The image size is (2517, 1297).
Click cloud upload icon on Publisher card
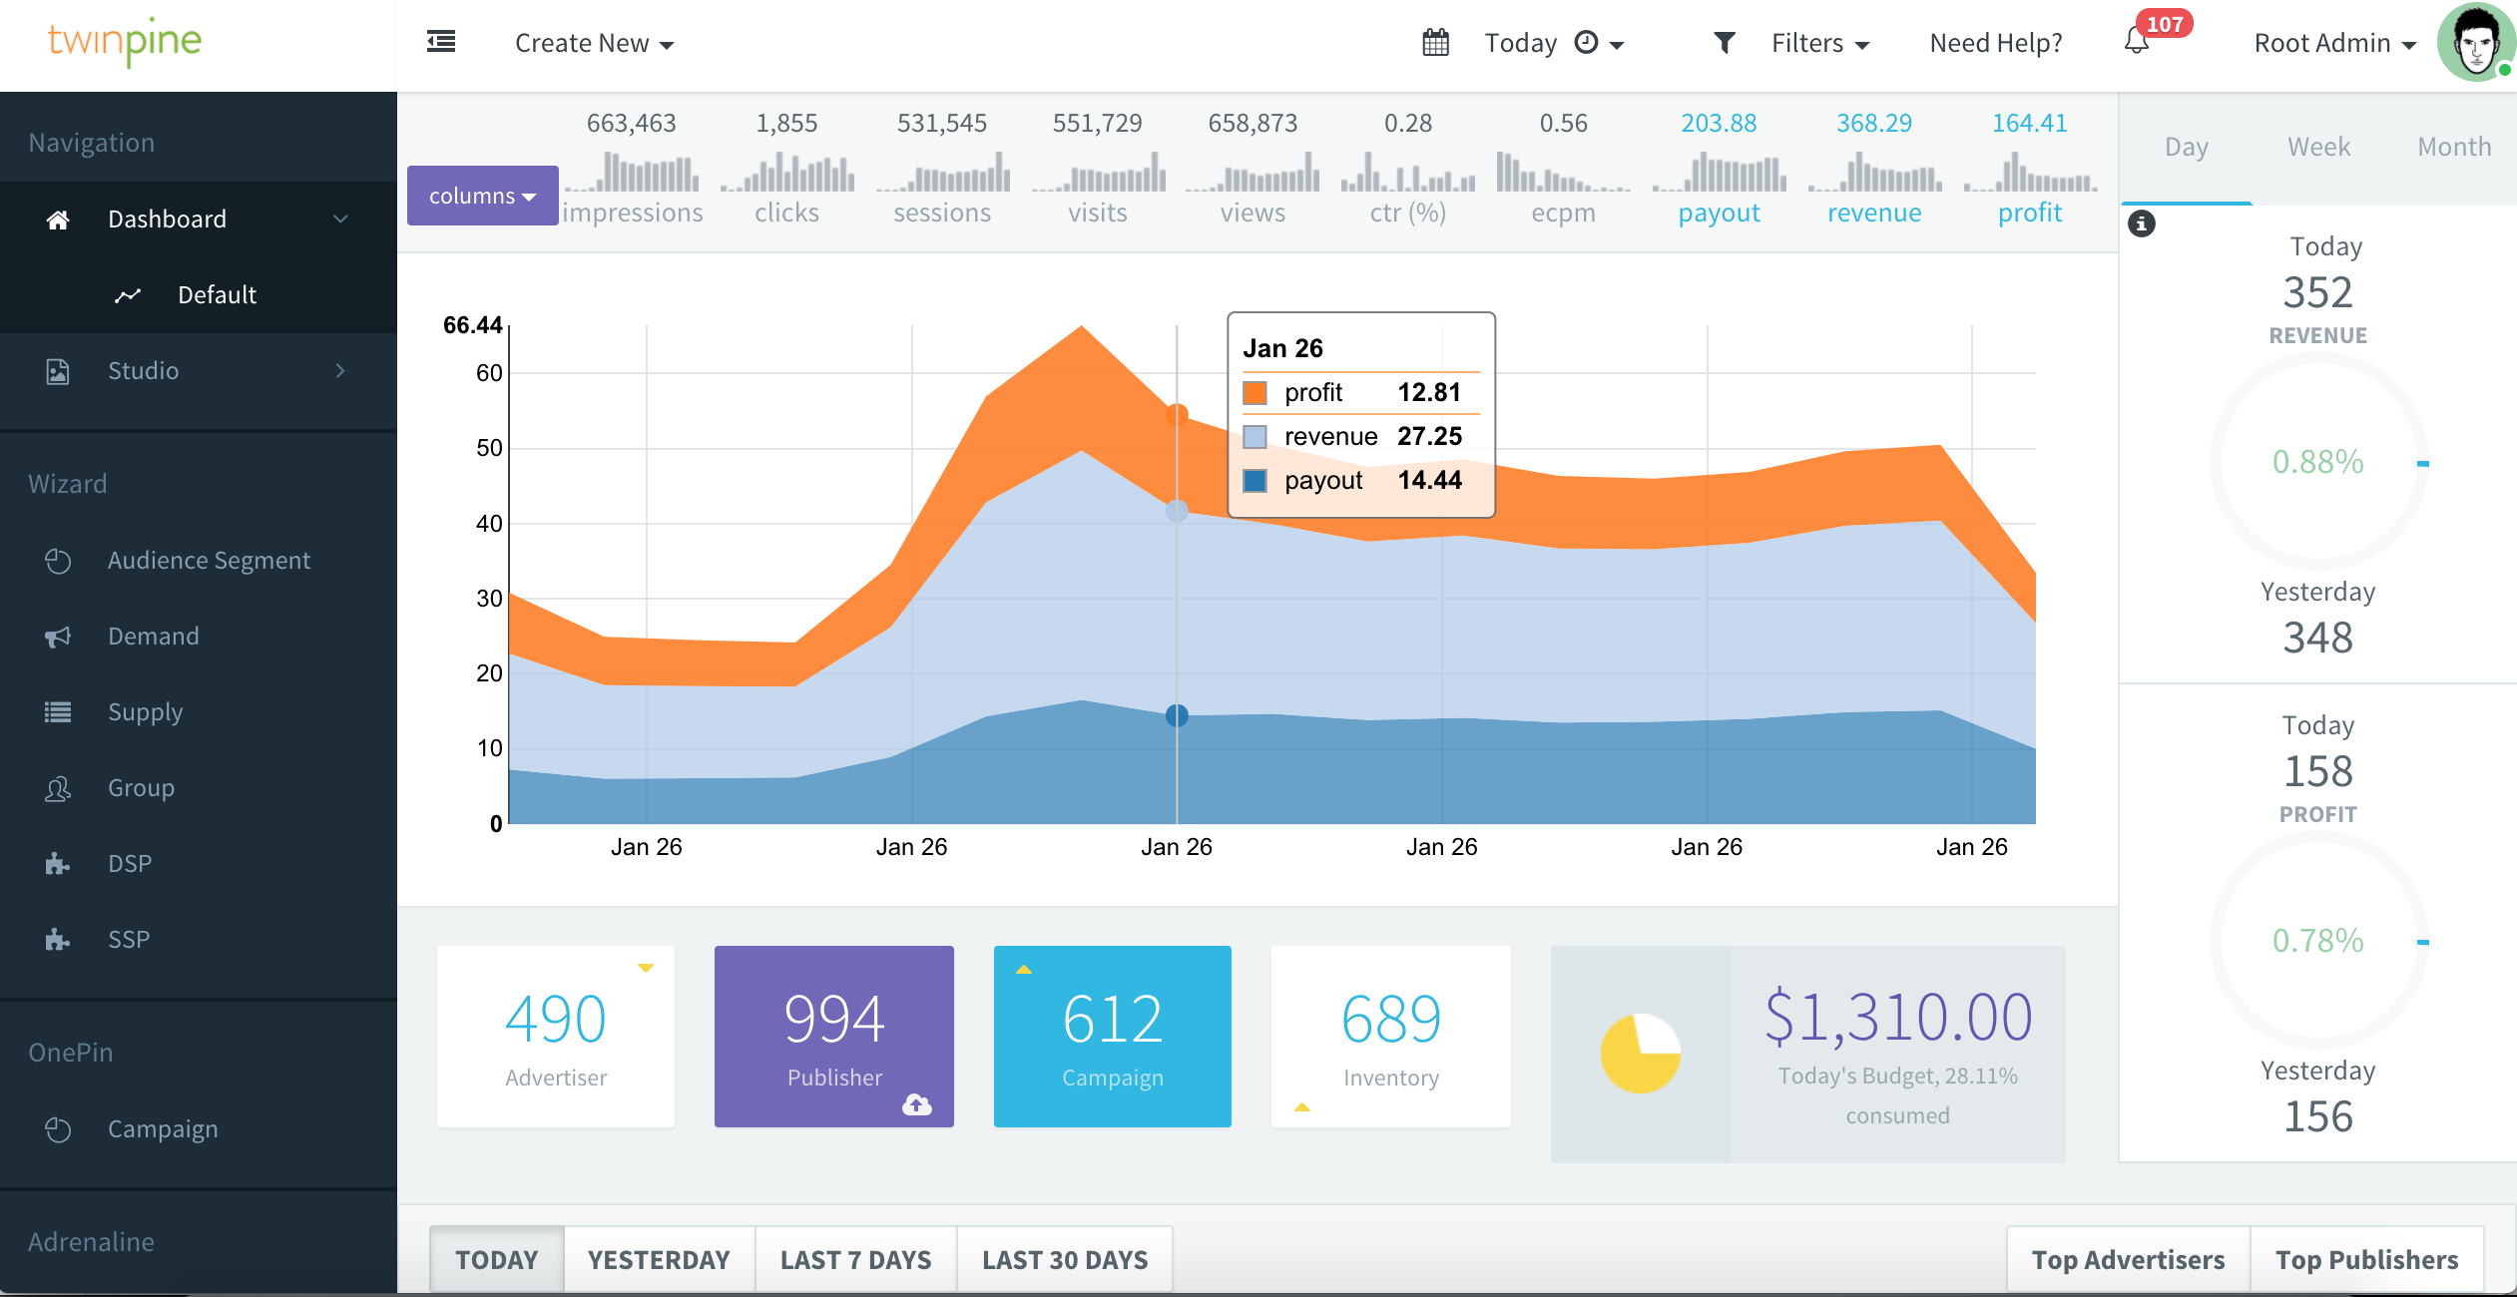pos(916,1103)
